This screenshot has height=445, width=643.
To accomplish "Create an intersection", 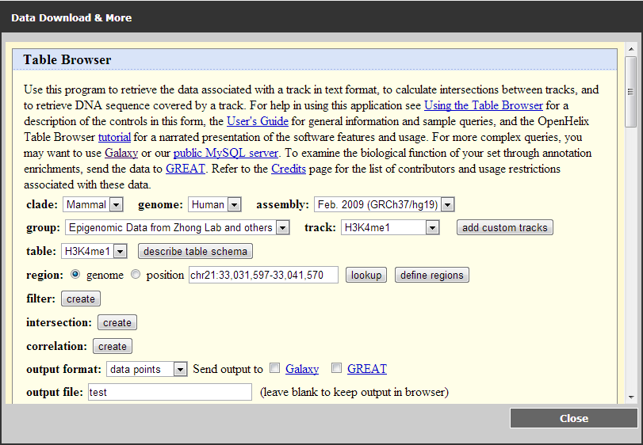I will (117, 322).
